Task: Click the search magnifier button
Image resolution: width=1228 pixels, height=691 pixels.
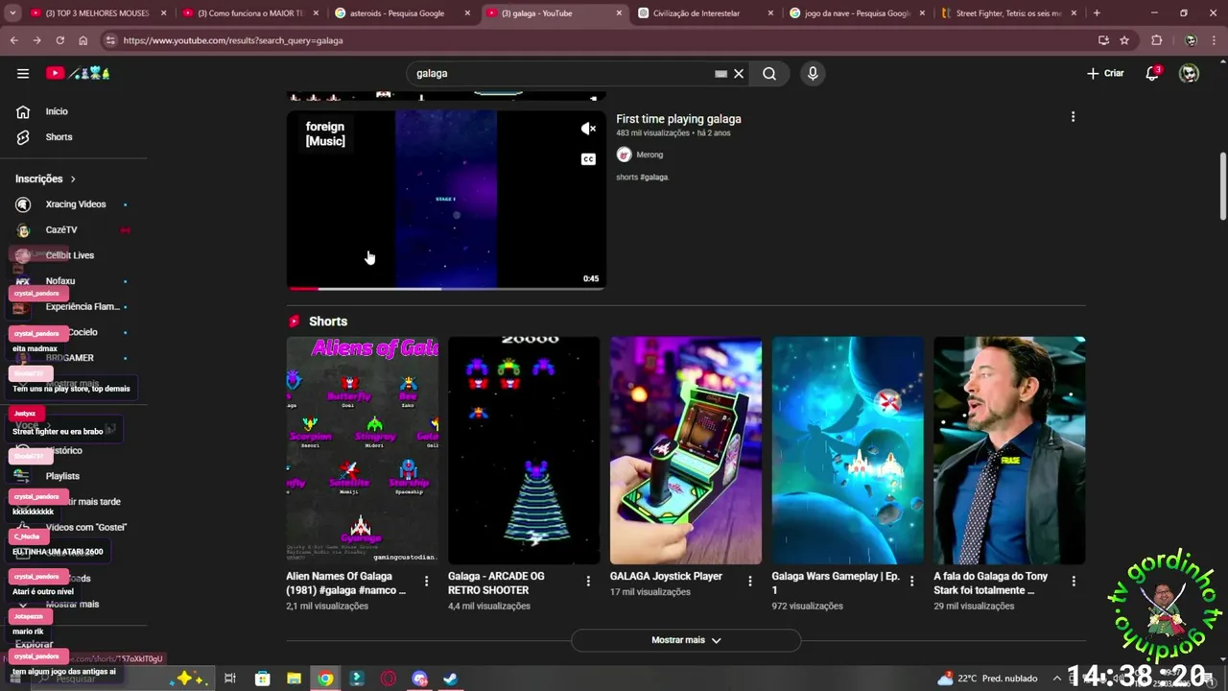Action: click(x=769, y=73)
